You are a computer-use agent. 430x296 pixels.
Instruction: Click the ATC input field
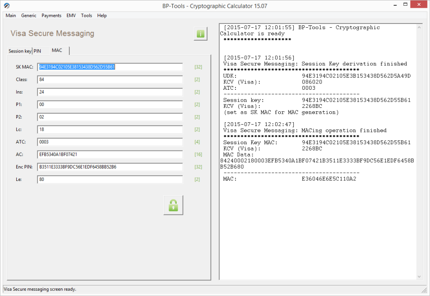(110, 142)
